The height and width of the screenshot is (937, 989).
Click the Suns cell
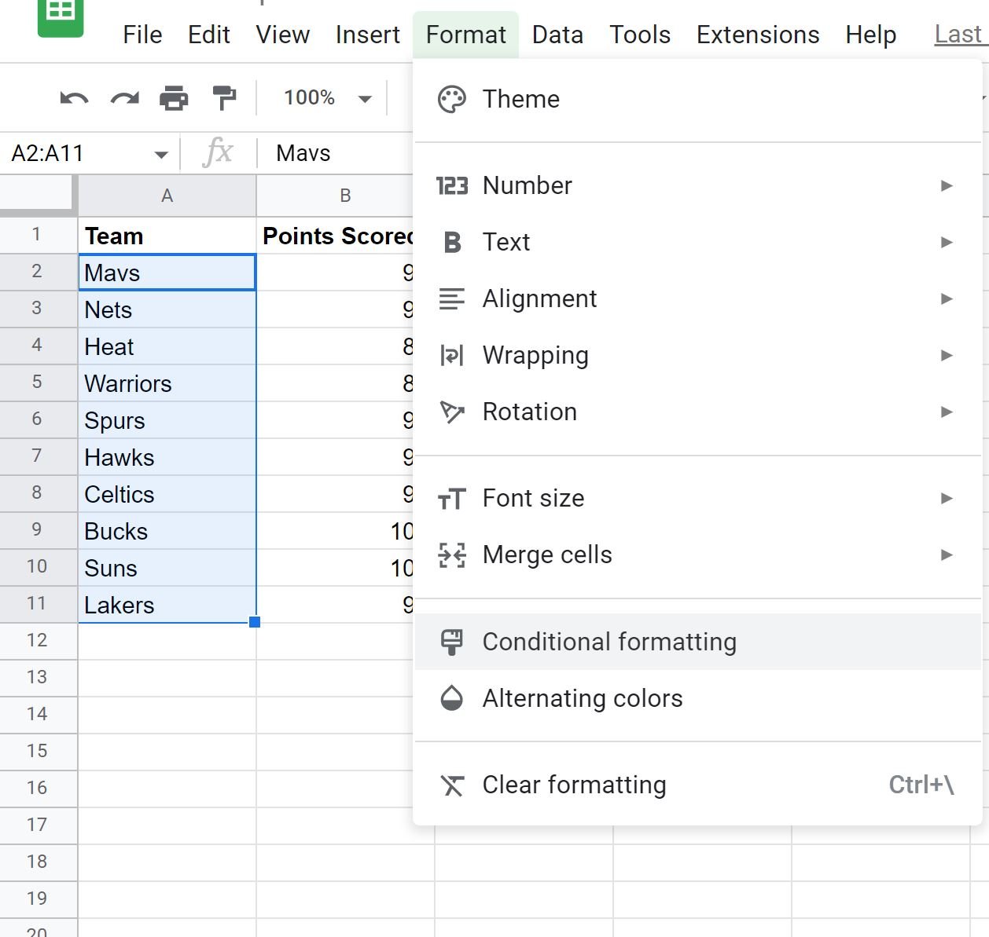click(167, 568)
